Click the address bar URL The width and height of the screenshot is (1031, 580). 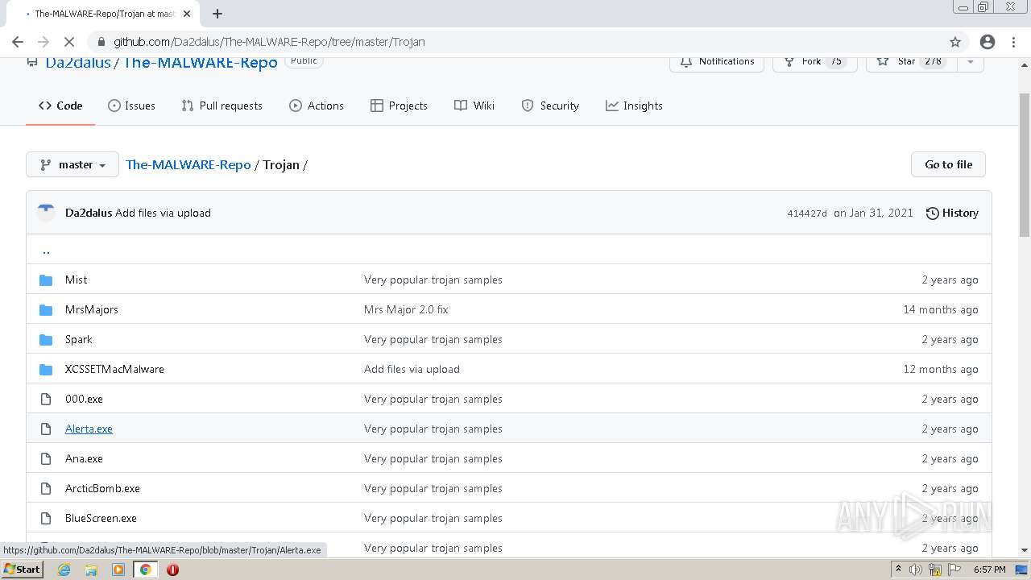269,42
